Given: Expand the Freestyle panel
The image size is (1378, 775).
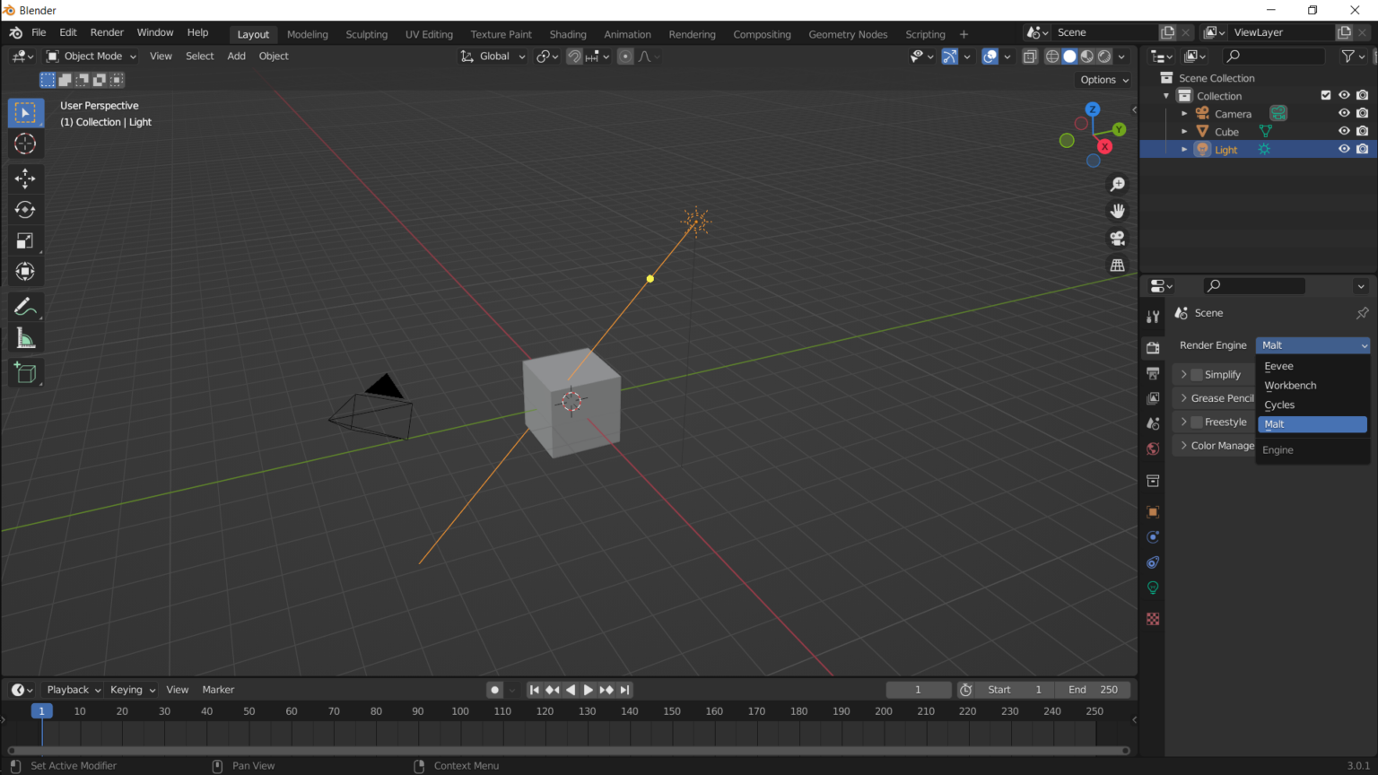Looking at the screenshot, I should (1186, 422).
